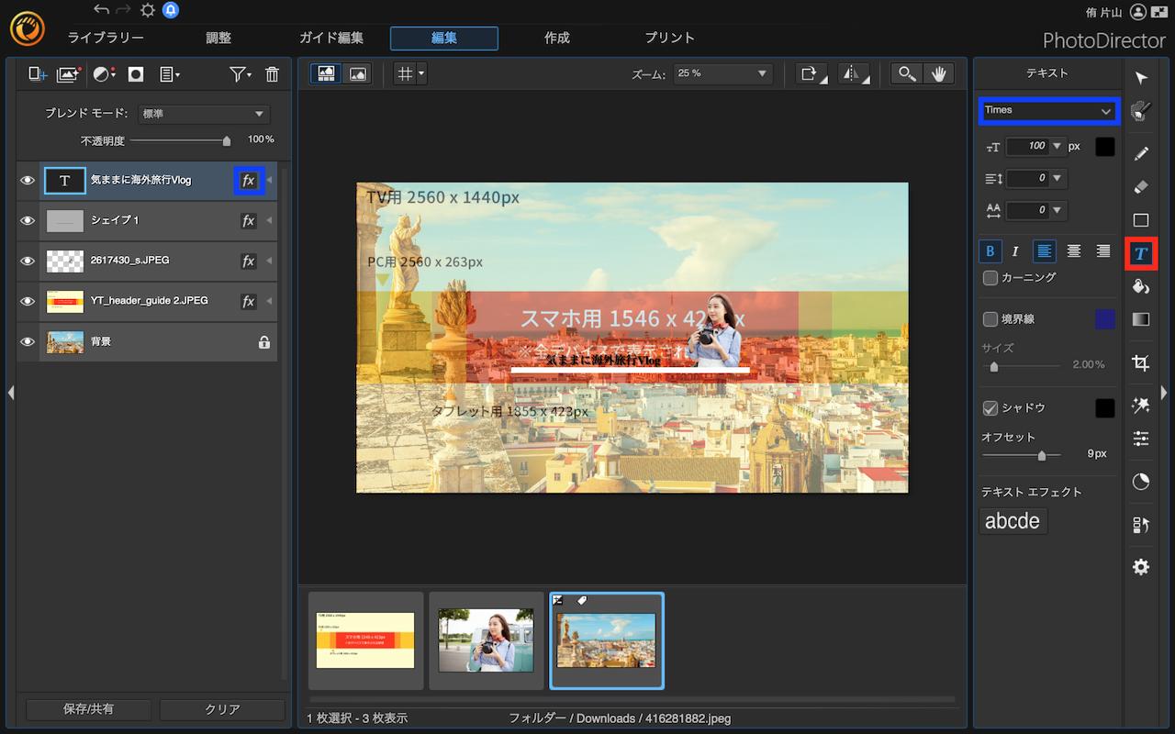Viewport: 1175px width, 734px height.
Task: Pick the Brush tool
Action: pos(1141,152)
